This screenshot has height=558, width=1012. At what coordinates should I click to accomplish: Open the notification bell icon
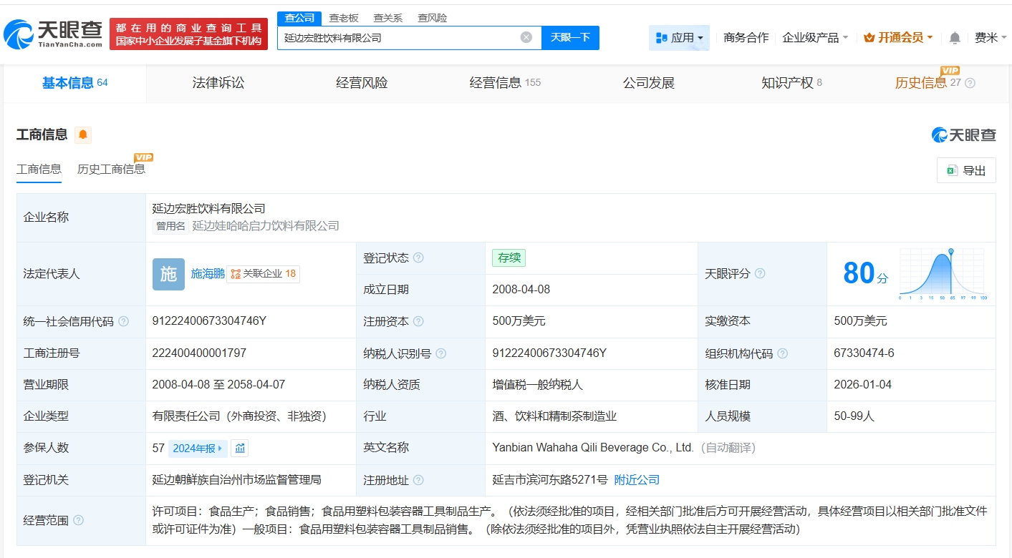point(955,38)
